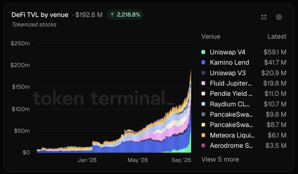The image size is (298, 174).
Task: Click the Venue column header
Action: pos(211,36)
